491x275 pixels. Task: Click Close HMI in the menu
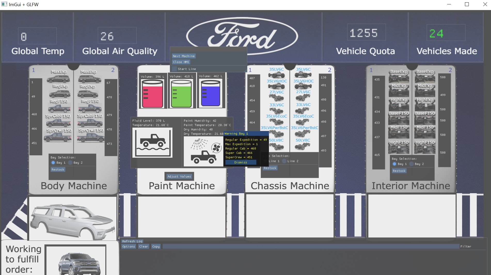pos(181,62)
